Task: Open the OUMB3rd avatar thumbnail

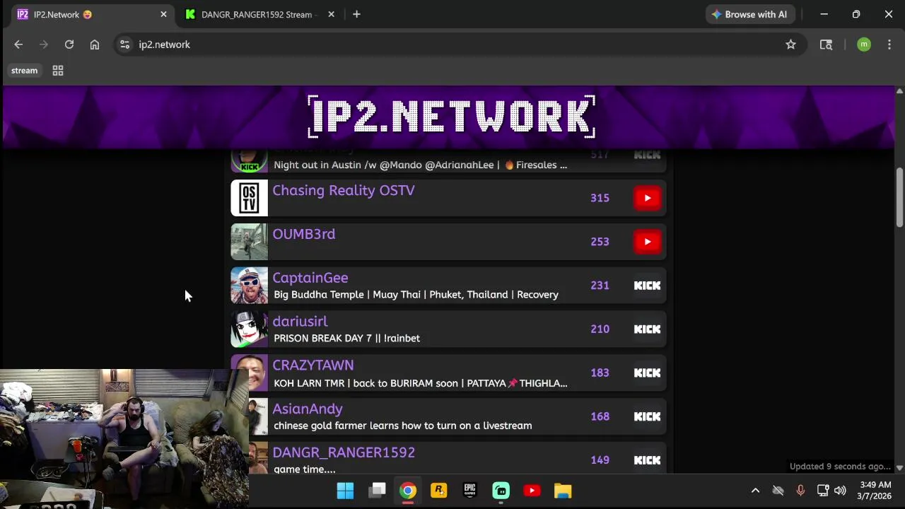Action: [250, 242]
